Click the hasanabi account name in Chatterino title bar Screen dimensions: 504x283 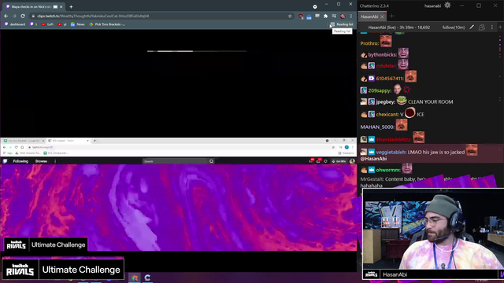(432, 6)
